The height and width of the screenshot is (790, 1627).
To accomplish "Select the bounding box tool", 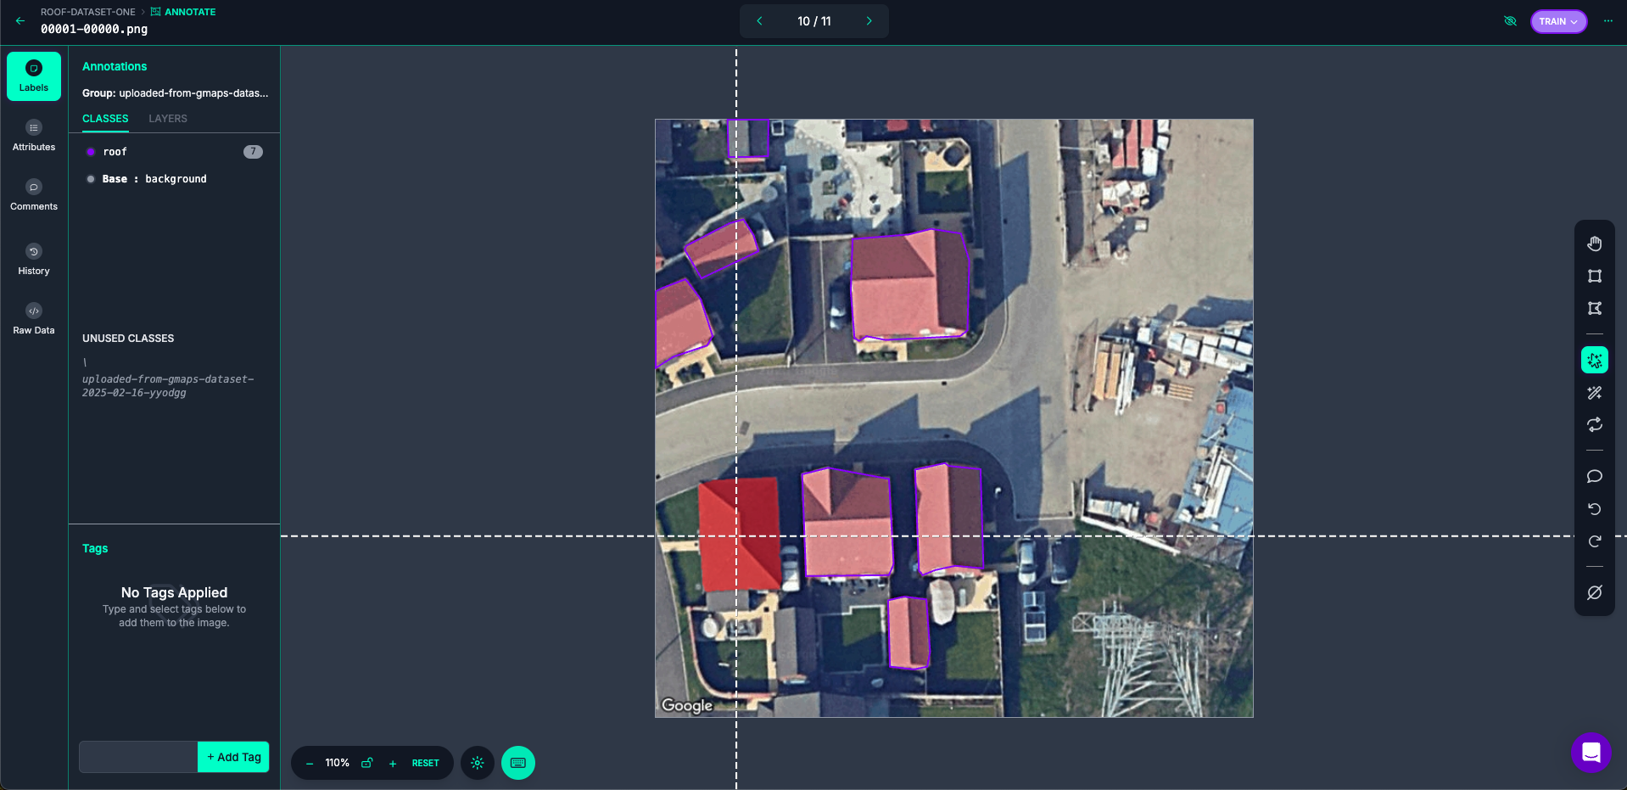I will tap(1594, 277).
